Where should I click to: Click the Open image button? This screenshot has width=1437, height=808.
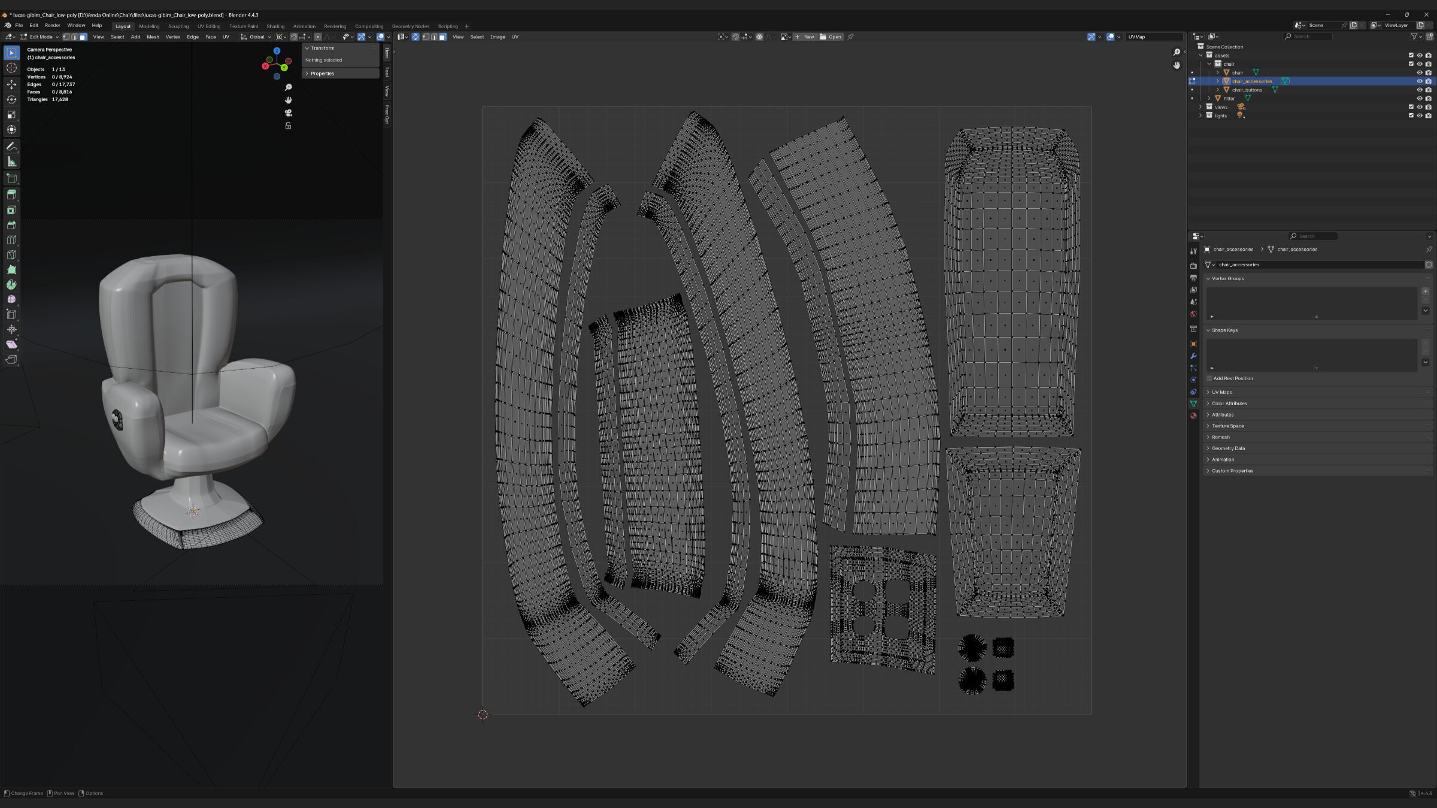click(831, 37)
